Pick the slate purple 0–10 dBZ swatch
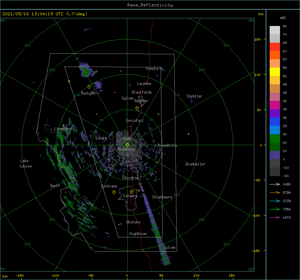300x280 pixels. (x=275, y=155)
